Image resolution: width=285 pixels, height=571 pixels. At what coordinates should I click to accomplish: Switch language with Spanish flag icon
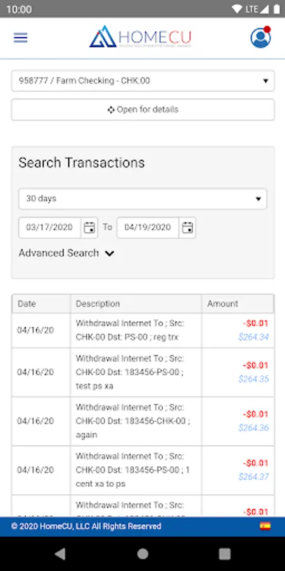[265, 526]
